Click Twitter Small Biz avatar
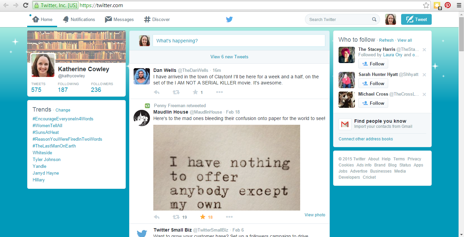 tap(142, 232)
